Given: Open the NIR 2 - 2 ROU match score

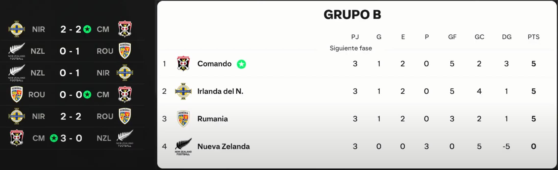Looking at the screenshot, I should point(71,116).
